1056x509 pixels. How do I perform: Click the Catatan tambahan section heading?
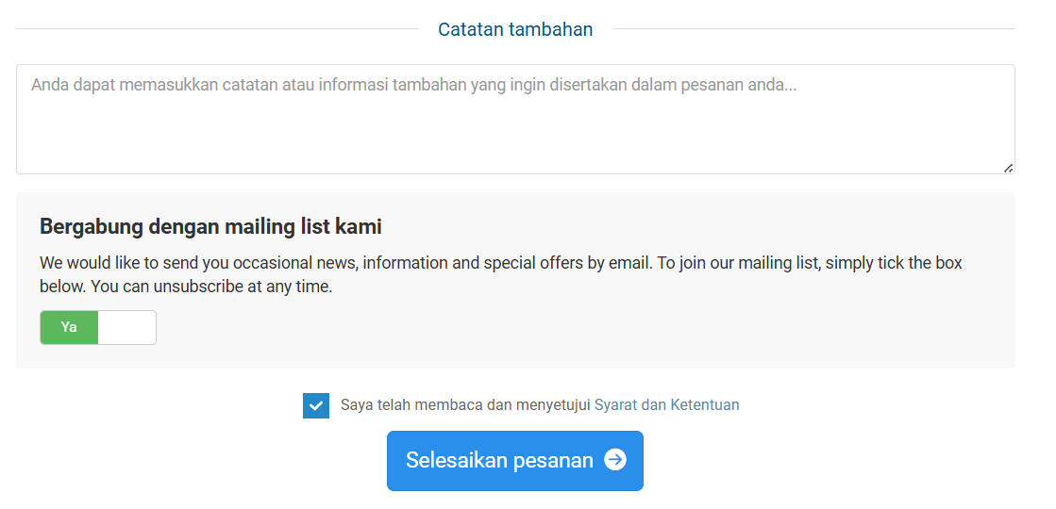[515, 29]
